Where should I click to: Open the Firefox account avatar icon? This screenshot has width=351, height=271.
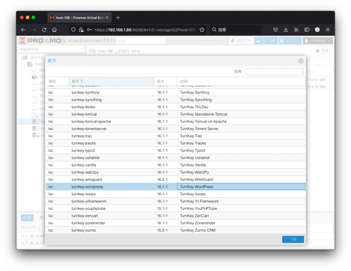(x=317, y=30)
